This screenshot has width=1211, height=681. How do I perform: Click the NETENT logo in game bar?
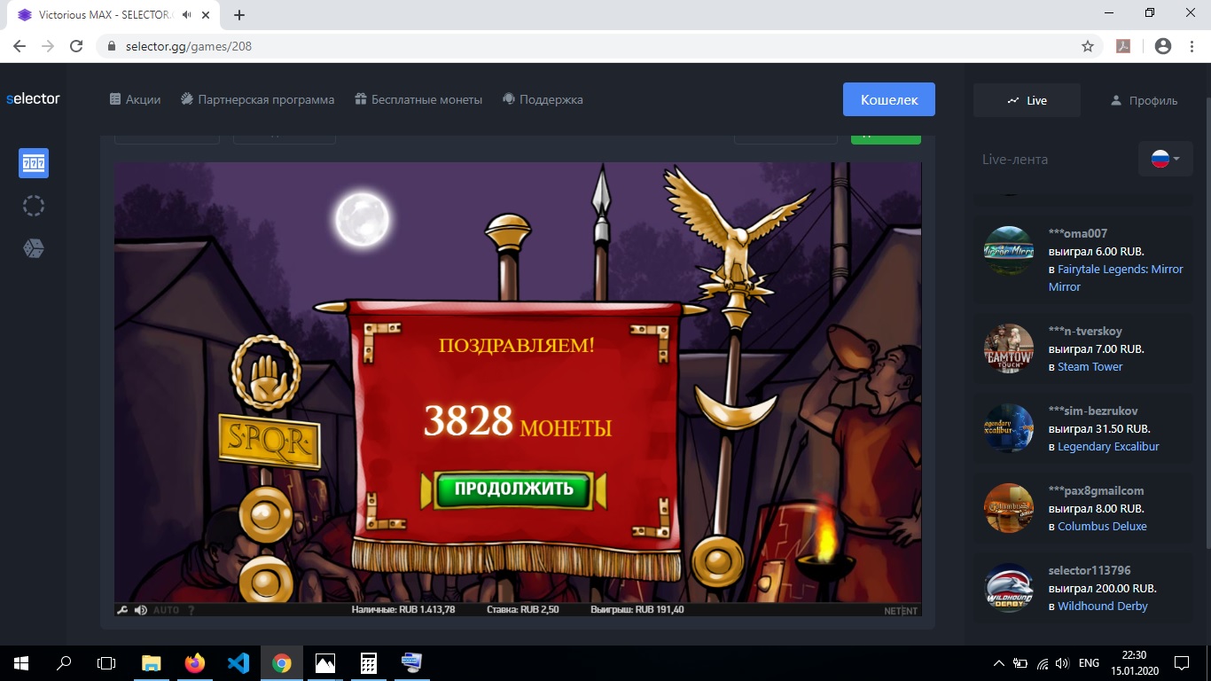901,611
